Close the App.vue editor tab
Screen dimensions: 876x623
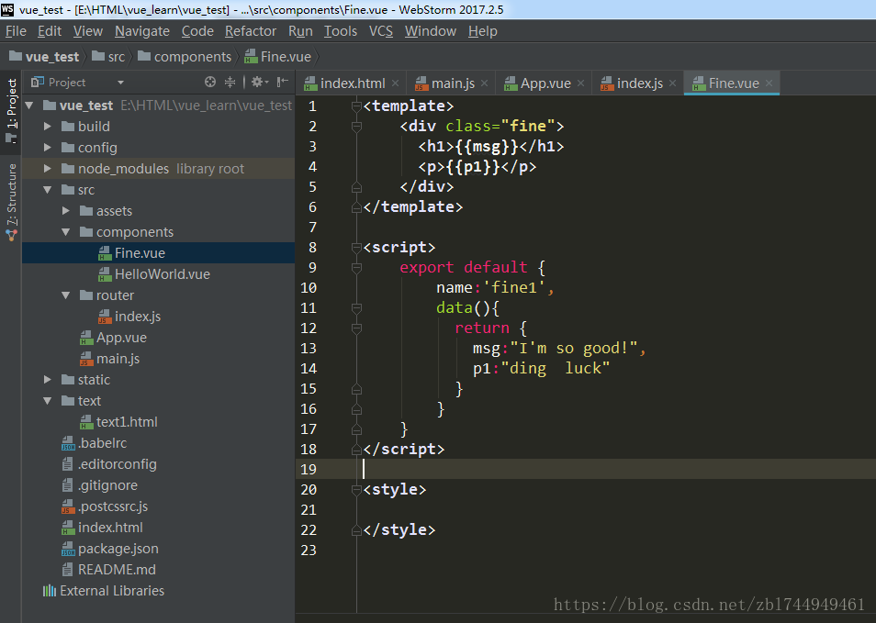pyautogui.click(x=581, y=83)
